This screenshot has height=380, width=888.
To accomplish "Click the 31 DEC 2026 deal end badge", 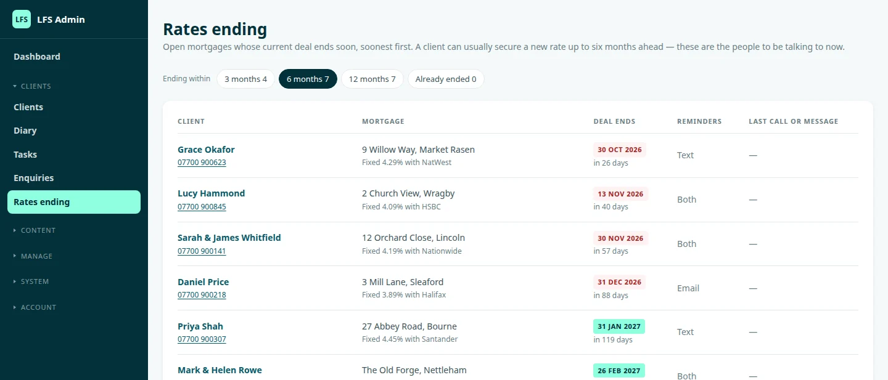I will (x=620, y=282).
